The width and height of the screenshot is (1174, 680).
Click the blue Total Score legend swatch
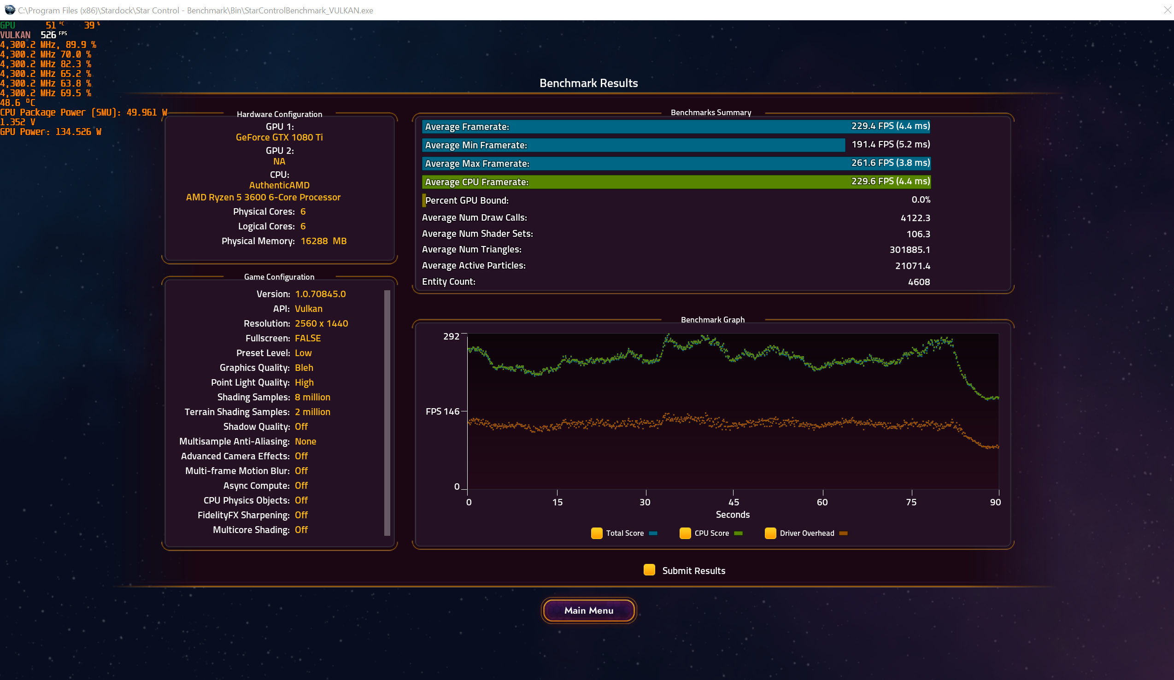tap(653, 533)
